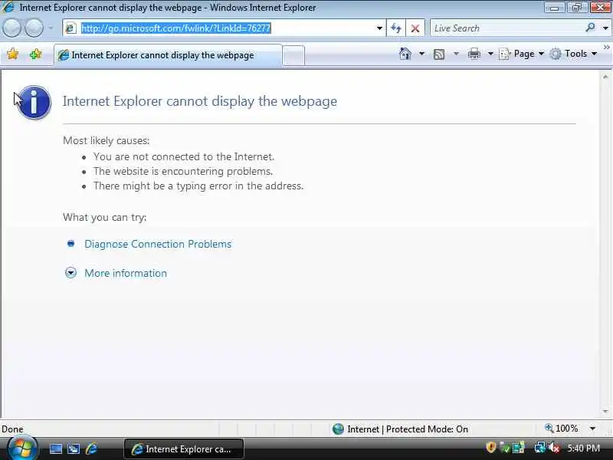
Task: Launch Internet Explorer from quick launch
Action: point(91,449)
